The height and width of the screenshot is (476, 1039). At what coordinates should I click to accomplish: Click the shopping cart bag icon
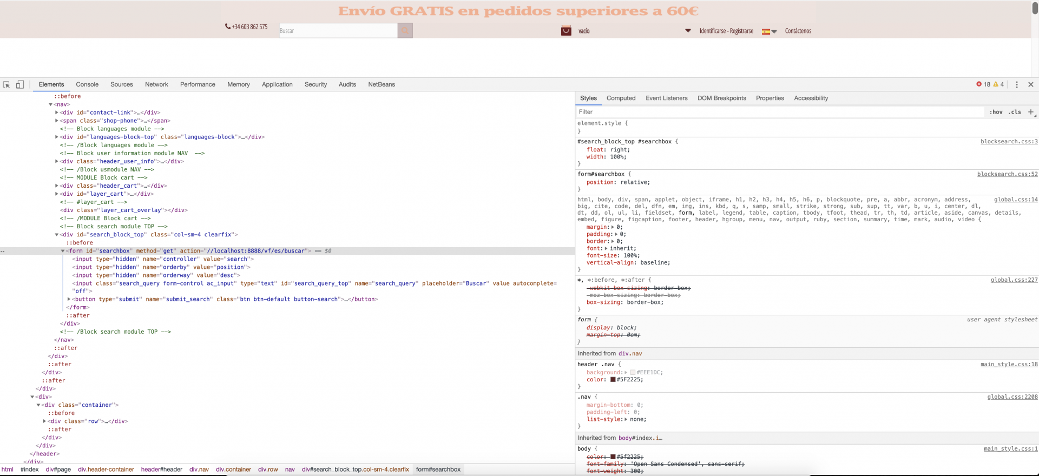coord(566,31)
